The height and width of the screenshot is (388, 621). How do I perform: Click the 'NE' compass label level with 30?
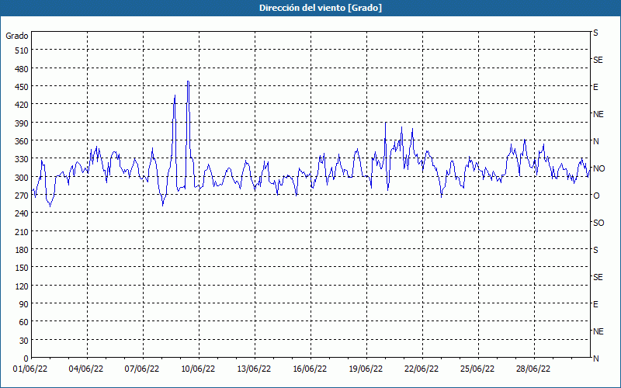[x=598, y=331]
